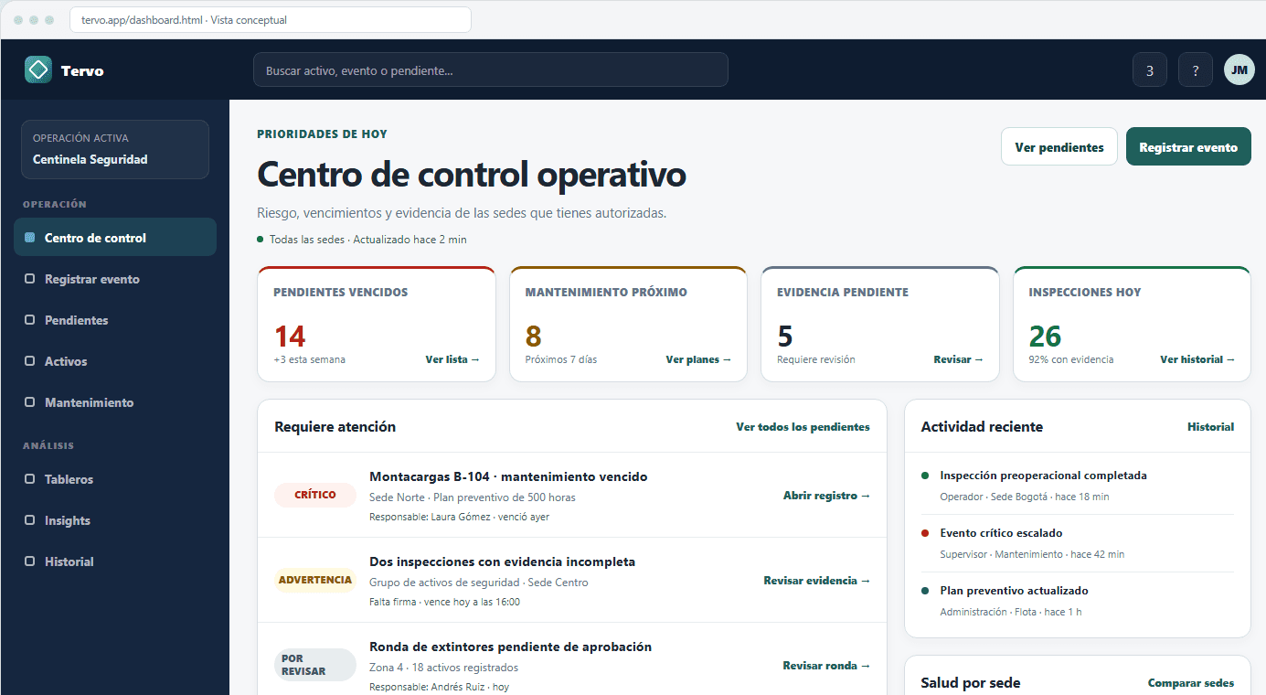Click the Registrar evento sidebar square icon
Screen dimensions: 1266x695
(x=29, y=279)
